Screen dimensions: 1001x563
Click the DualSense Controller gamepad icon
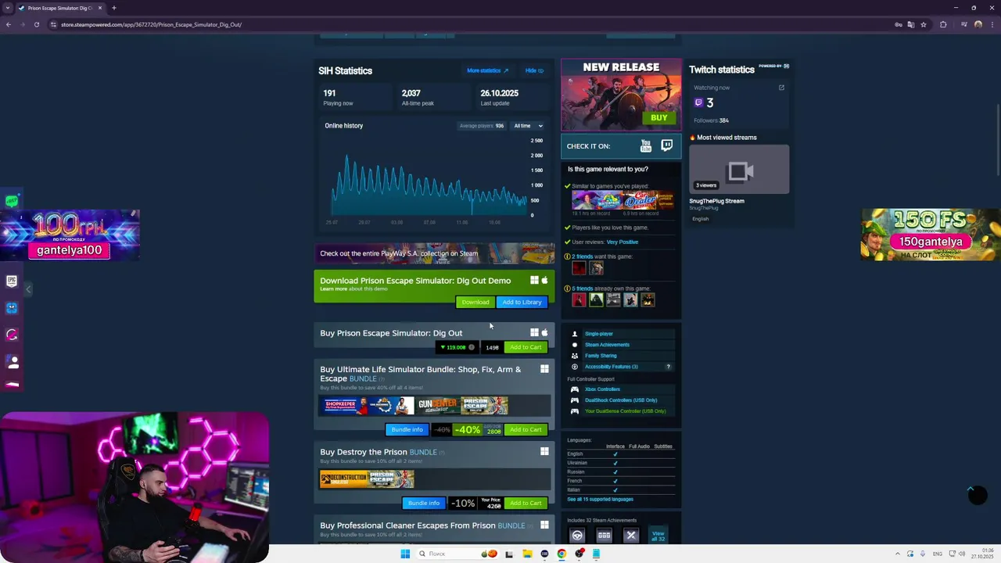tap(575, 411)
